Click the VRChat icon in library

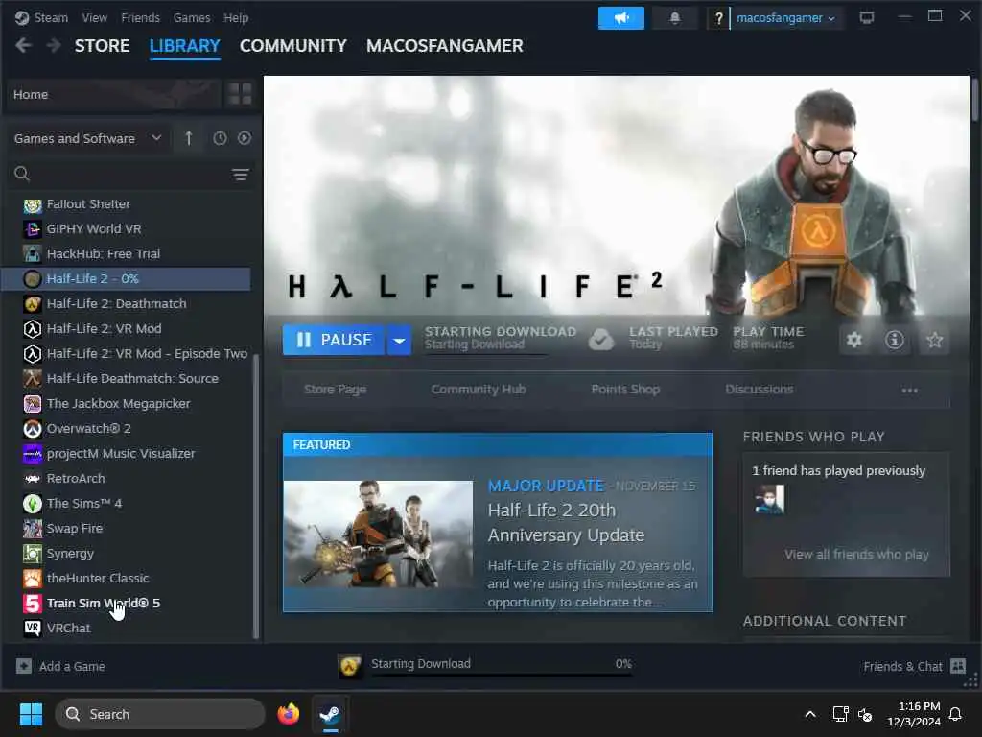[33, 628]
